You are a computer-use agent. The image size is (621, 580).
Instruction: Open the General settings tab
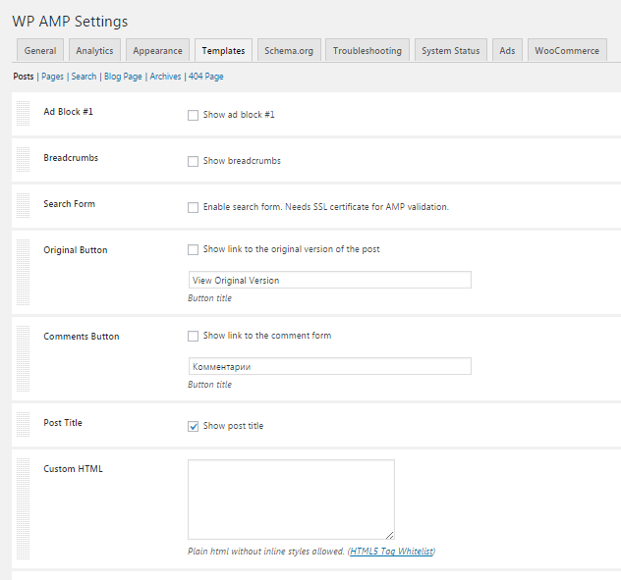40,50
